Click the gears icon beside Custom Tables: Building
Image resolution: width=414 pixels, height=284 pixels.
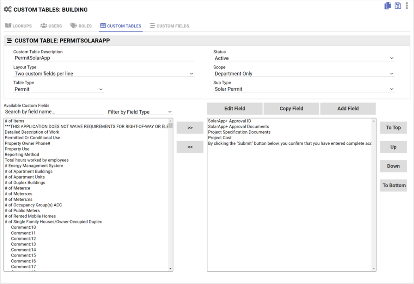pos(8,9)
